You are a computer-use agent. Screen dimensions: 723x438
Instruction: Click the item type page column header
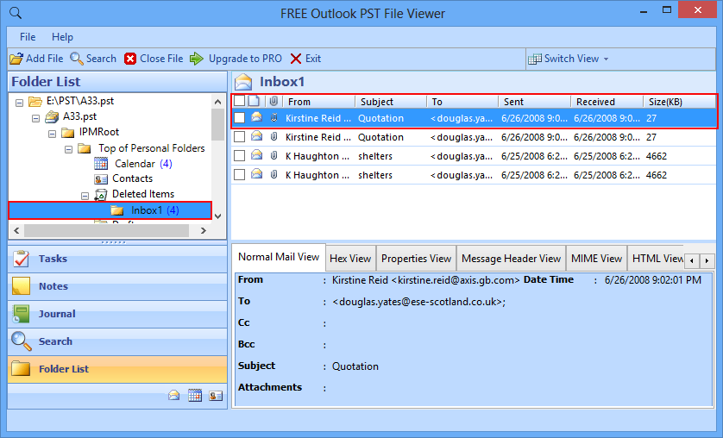[x=254, y=101]
